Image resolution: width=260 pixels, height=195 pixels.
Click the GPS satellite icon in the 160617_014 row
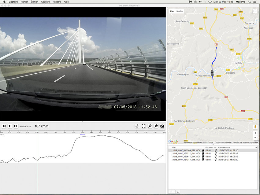216,156
